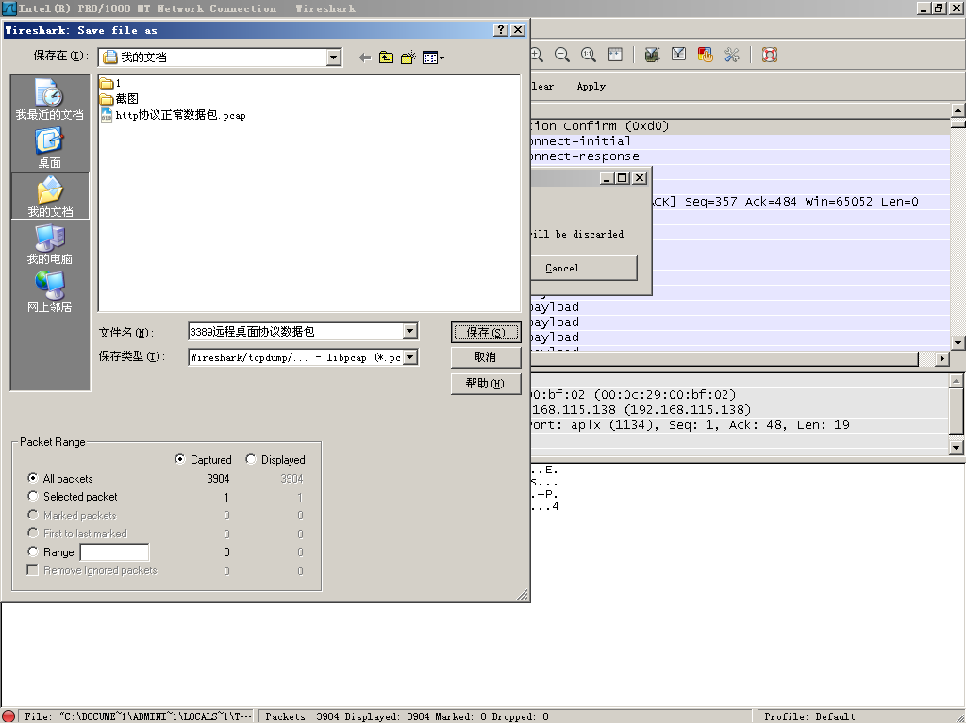Click Wireshark zoom in magnifier icon
The image size is (966, 724).
pos(537,55)
